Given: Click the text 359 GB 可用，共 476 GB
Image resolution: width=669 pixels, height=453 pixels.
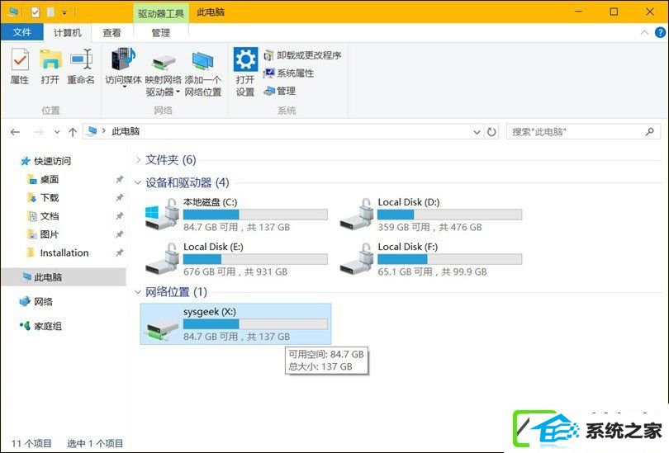Looking at the screenshot, I should (429, 227).
